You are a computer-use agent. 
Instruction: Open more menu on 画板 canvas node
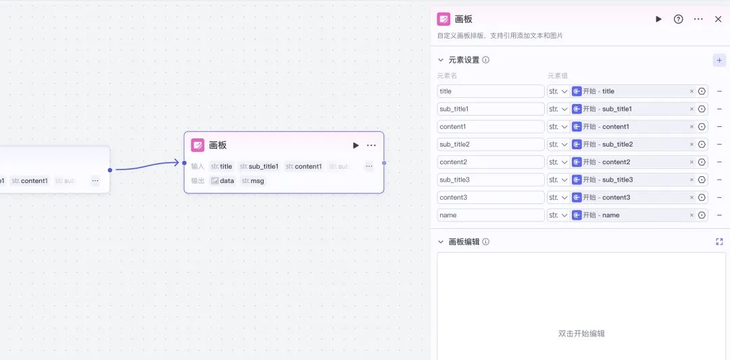pos(371,146)
